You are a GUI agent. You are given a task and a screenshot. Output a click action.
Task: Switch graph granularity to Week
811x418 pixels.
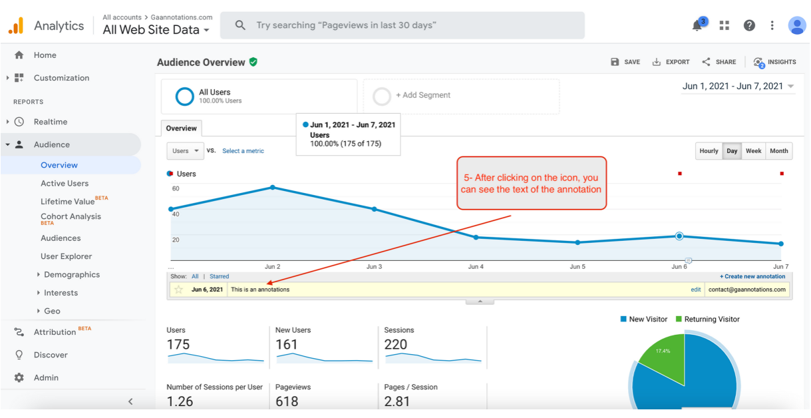click(x=753, y=151)
